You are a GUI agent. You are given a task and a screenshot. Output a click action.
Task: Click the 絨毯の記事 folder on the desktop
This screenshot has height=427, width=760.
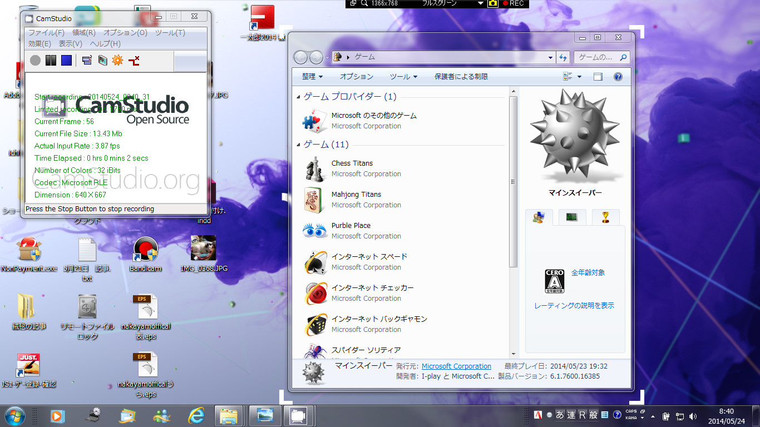(x=29, y=312)
